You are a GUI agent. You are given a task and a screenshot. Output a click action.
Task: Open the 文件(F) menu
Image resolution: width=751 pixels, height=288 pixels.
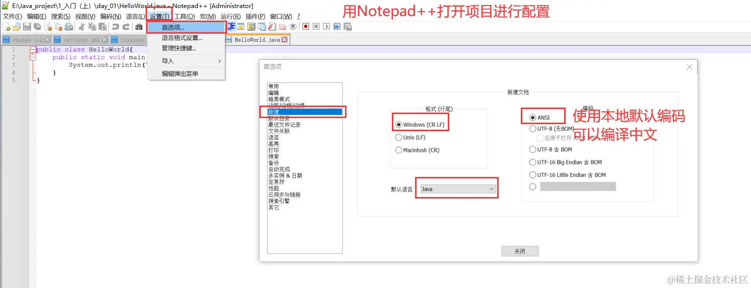(13, 17)
